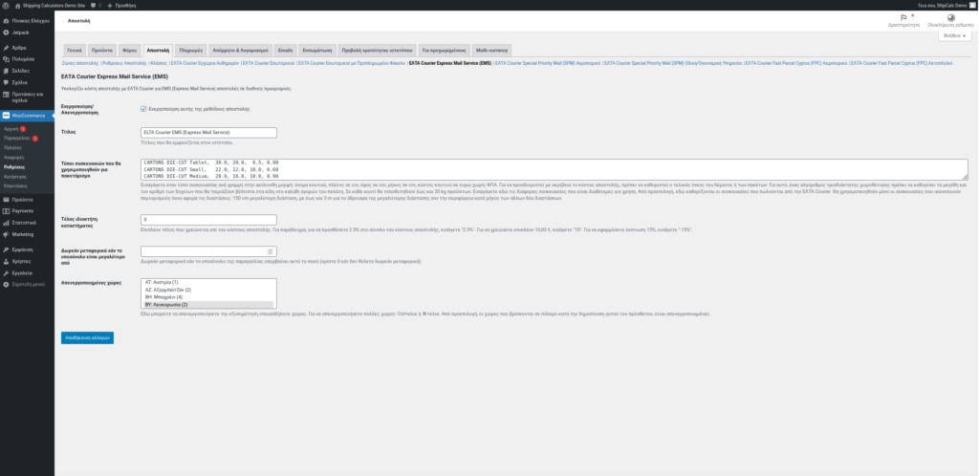
Task: Open WooCommerce Κατάσταση submenu item
Action: (x=15, y=177)
